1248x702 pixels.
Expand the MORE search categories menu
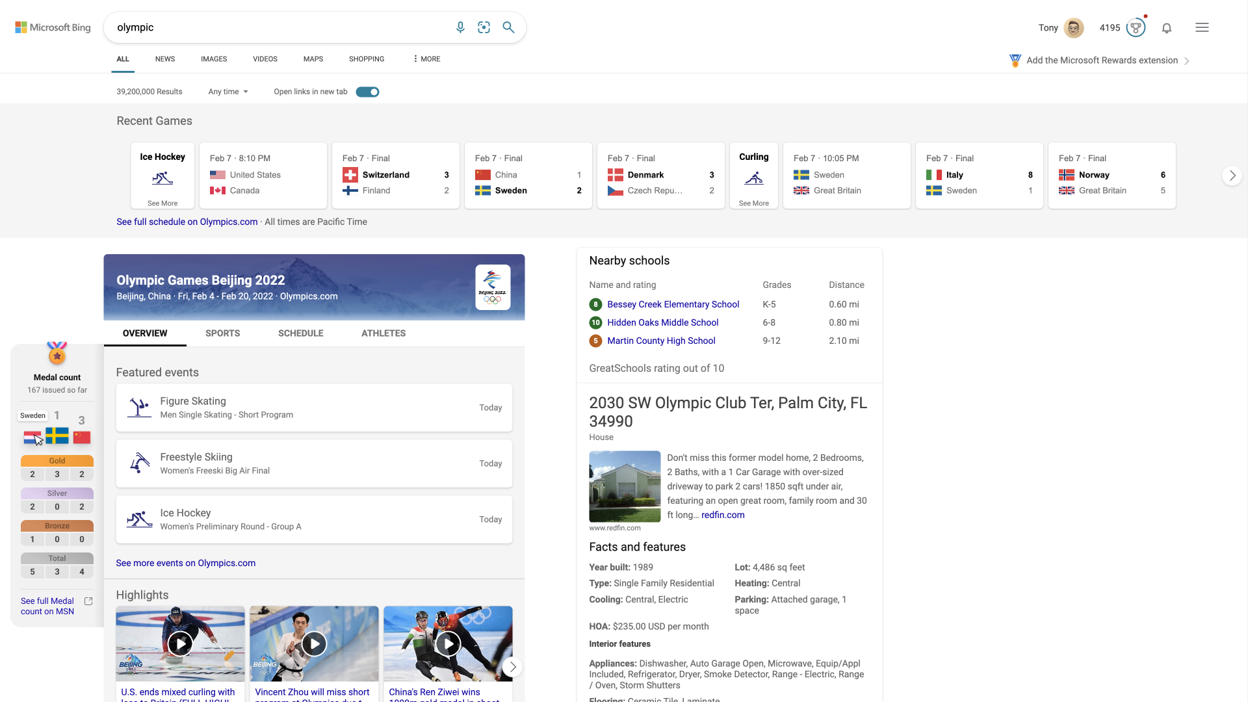coord(426,59)
